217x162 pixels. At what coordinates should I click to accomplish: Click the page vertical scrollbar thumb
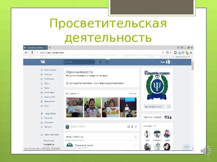coord(193,66)
